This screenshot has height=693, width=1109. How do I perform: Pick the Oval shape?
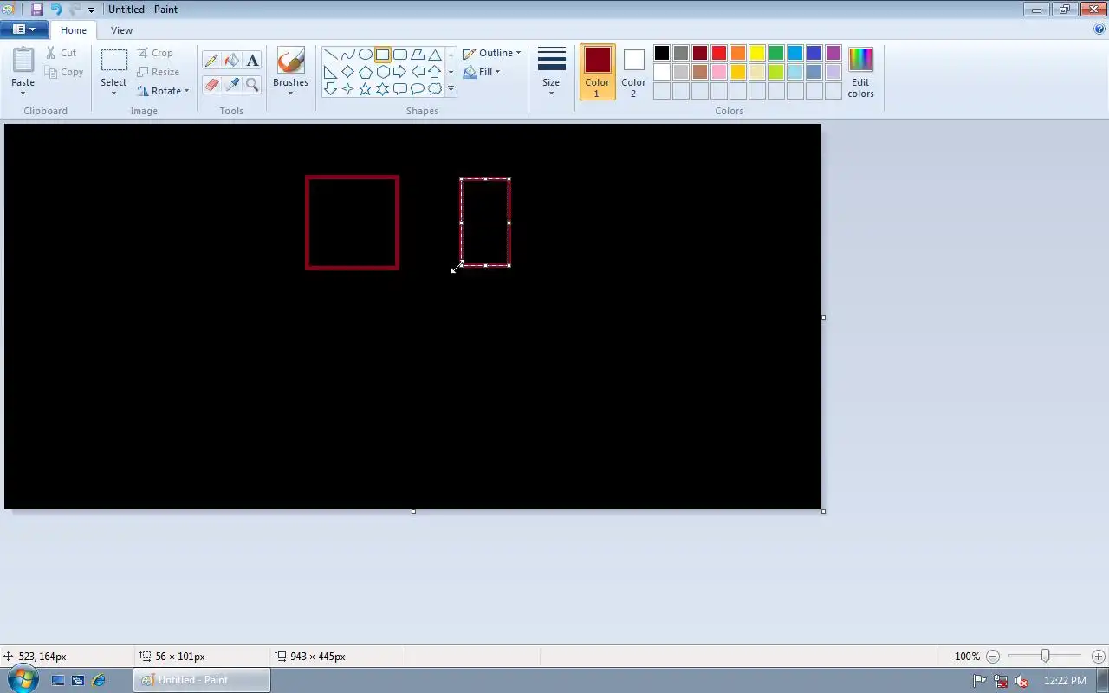click(365, 55)
